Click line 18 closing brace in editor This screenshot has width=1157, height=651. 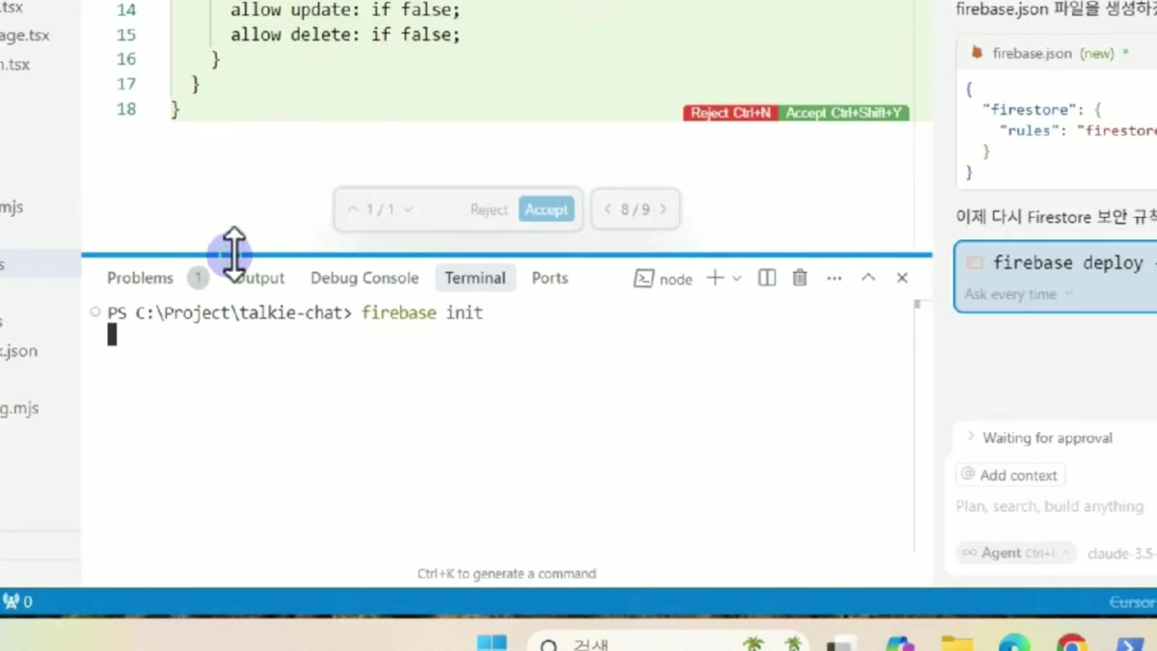(175, 109)
